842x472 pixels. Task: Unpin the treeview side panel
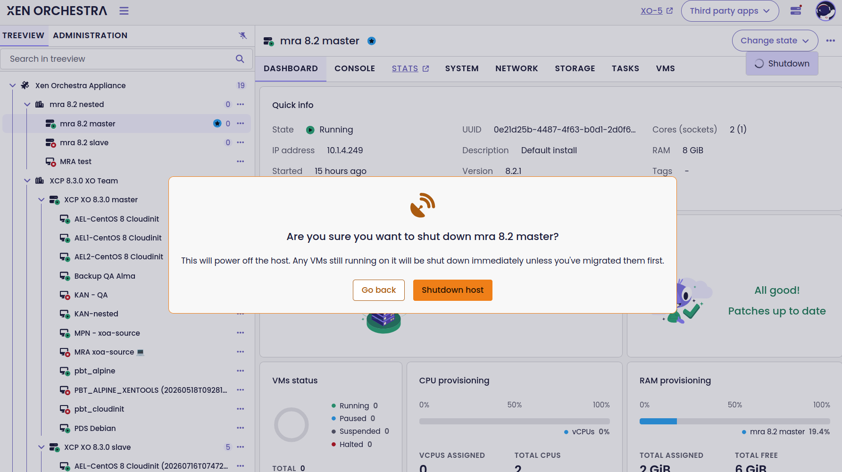coord(243,35)
